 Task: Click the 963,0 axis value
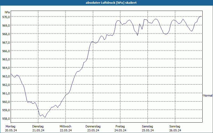point(6,76)
